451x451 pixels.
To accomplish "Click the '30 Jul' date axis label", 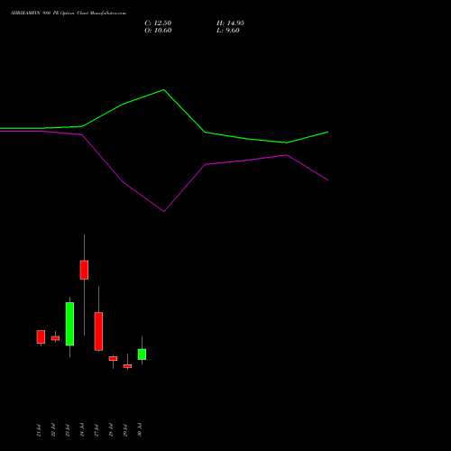I will point(140,430).
